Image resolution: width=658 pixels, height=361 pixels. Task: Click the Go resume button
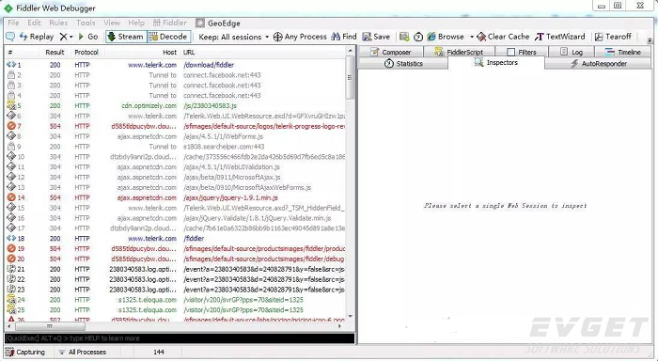point(88,37)
